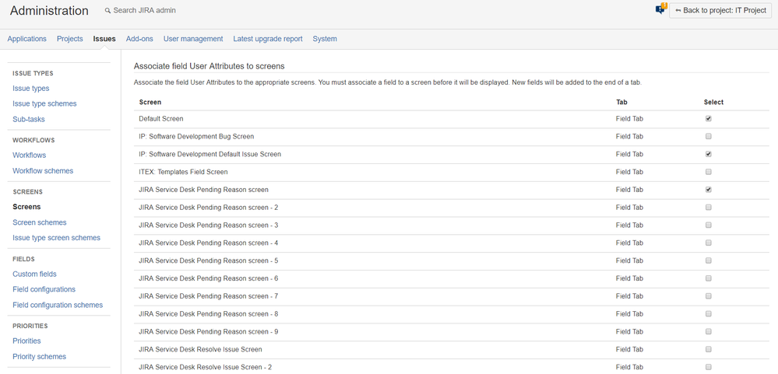The width and height of the screenshot is (778, 374).
Task: Open Priorities sidebar link
Action: 26,341
